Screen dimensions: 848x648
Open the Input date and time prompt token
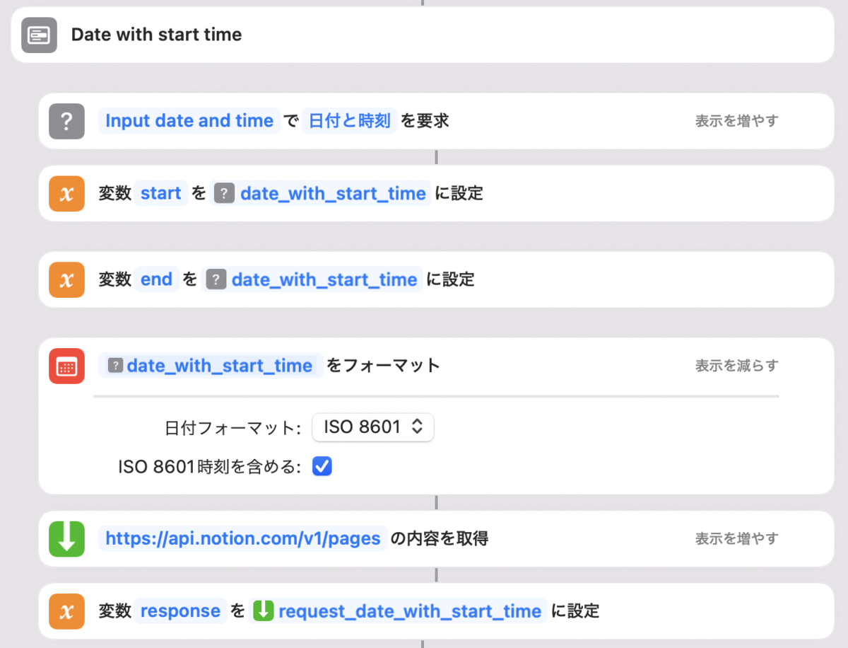pos(189,120)
